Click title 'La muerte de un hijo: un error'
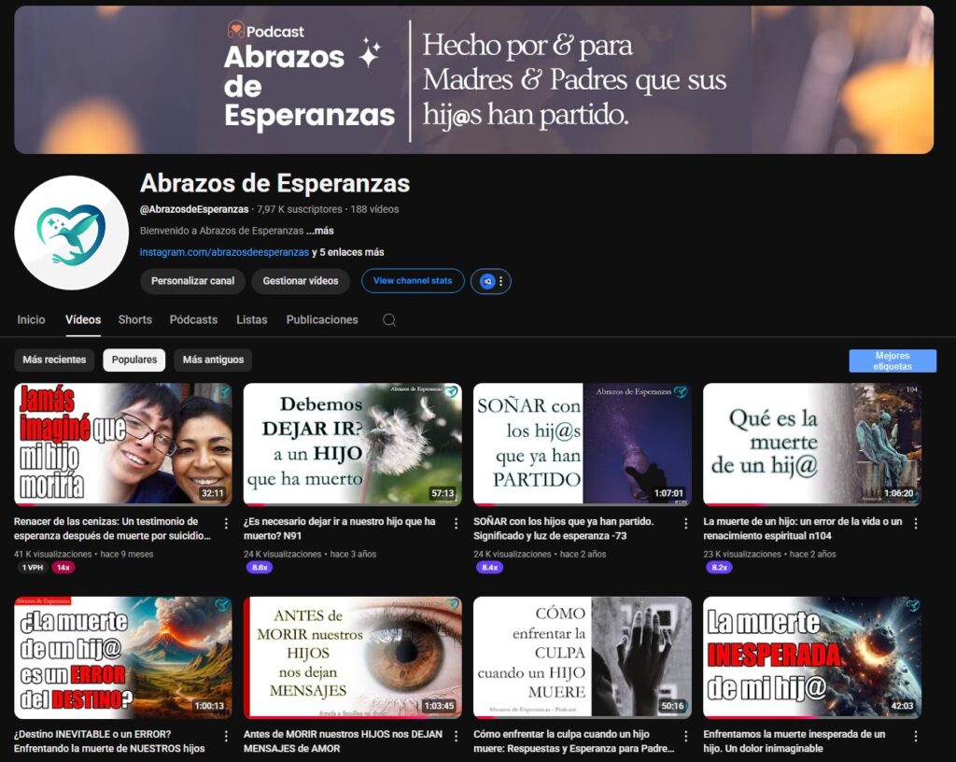The height and width of the screenshot is (762, 956). point(802,529)
